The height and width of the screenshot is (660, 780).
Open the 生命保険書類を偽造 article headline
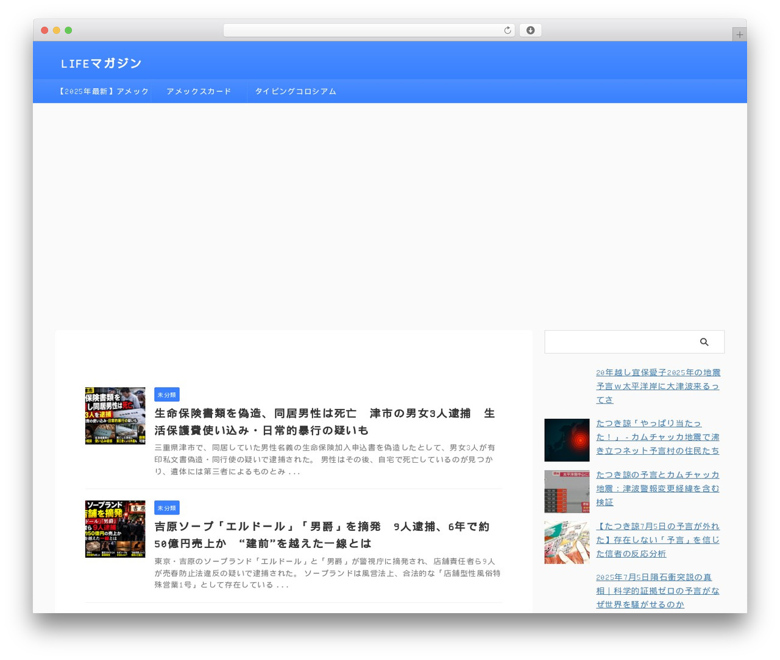click(x=324, y=422)
